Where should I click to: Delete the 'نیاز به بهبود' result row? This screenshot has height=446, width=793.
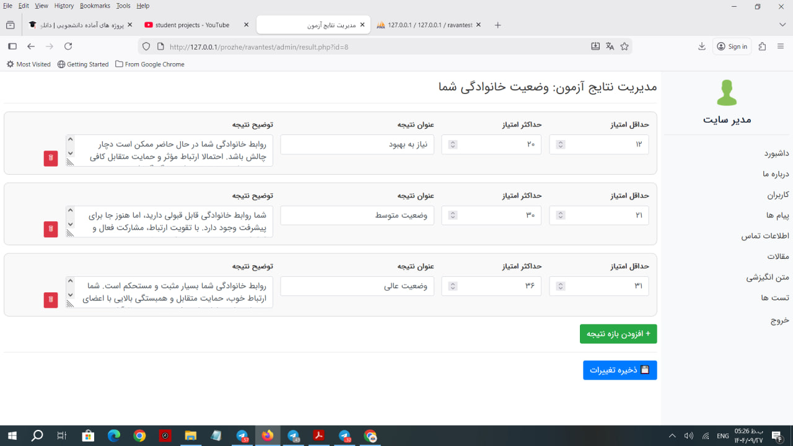pyautogui.click(x=51, y=159)
